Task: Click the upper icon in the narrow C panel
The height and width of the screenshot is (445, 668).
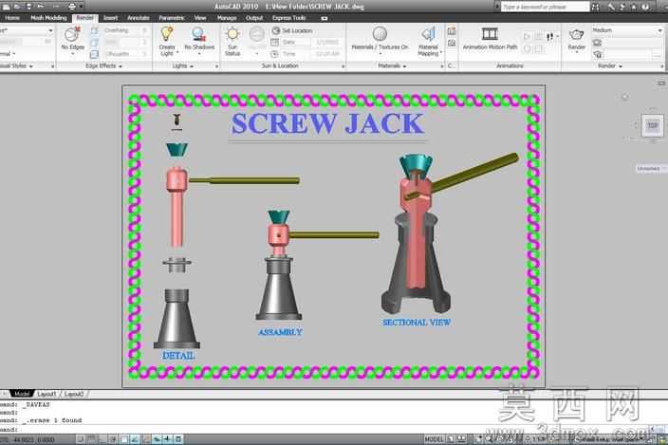Action: click(x=452, y=31)
